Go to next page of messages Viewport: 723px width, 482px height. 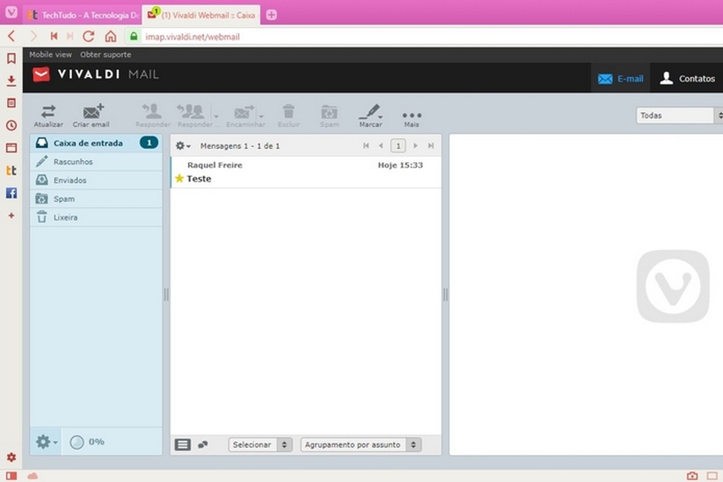415,145
